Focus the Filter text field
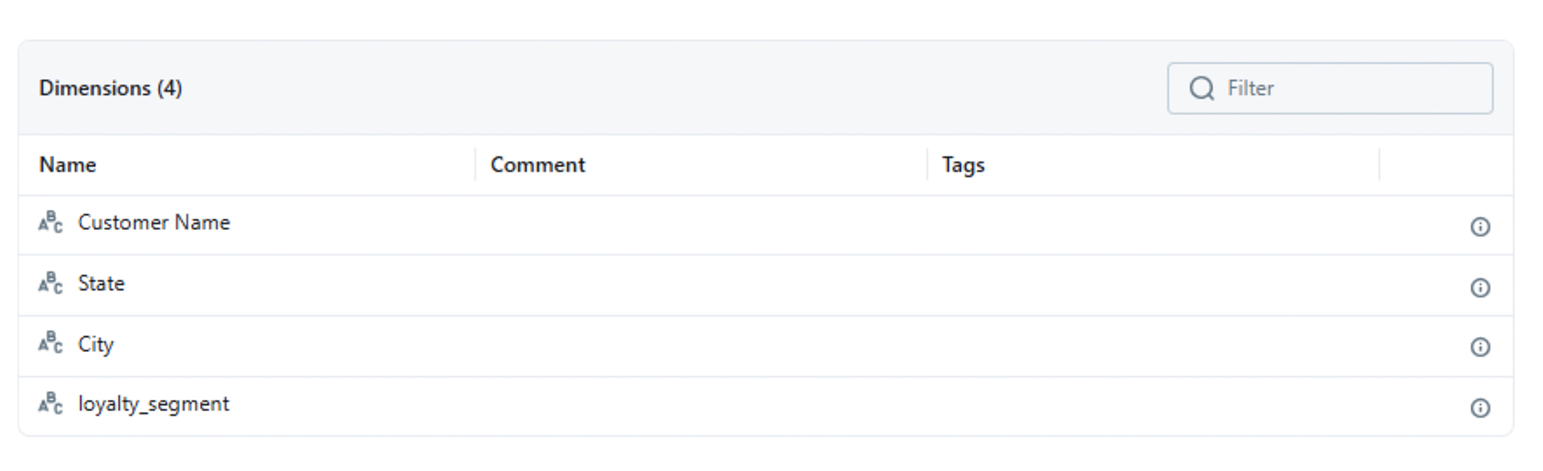 (x=1351, y=89)
